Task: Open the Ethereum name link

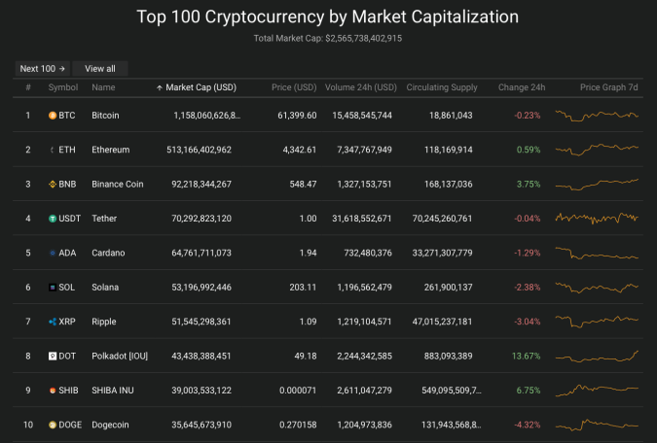Action: tap(111, 150)
